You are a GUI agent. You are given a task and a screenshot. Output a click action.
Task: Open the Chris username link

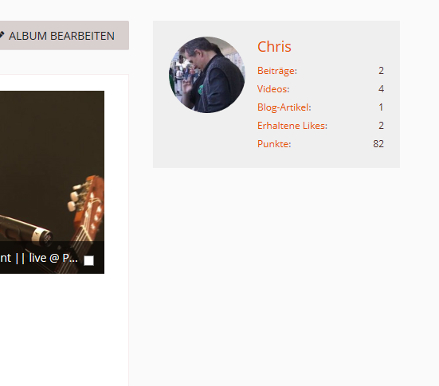point(274,46)
